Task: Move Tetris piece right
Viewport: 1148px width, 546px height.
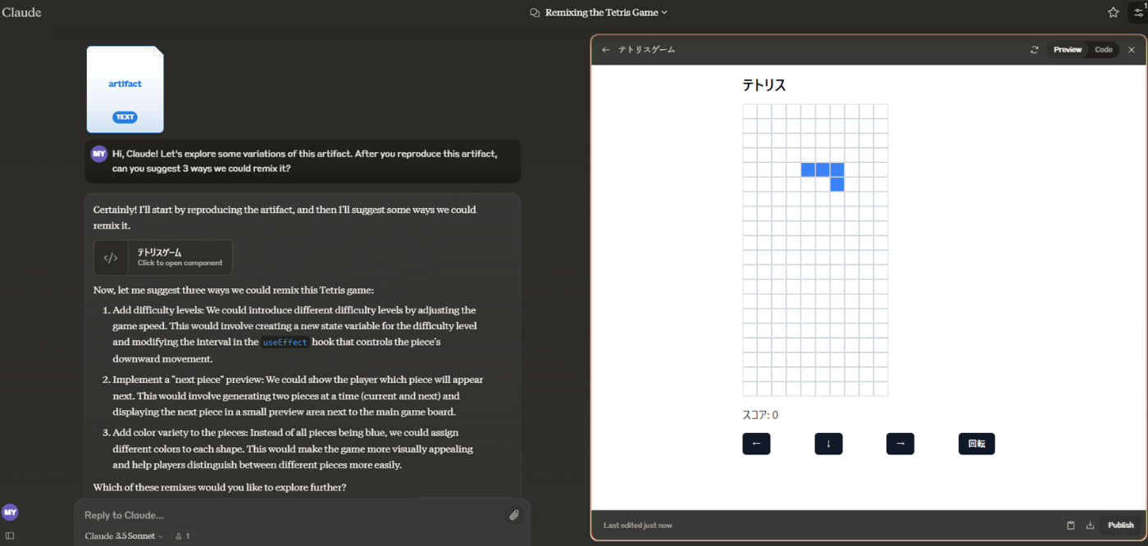Action: pyautogui.click(x=900, y=444)
